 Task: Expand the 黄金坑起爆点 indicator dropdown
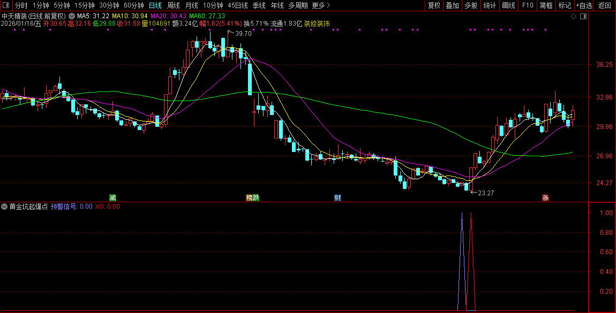point(5,206)
